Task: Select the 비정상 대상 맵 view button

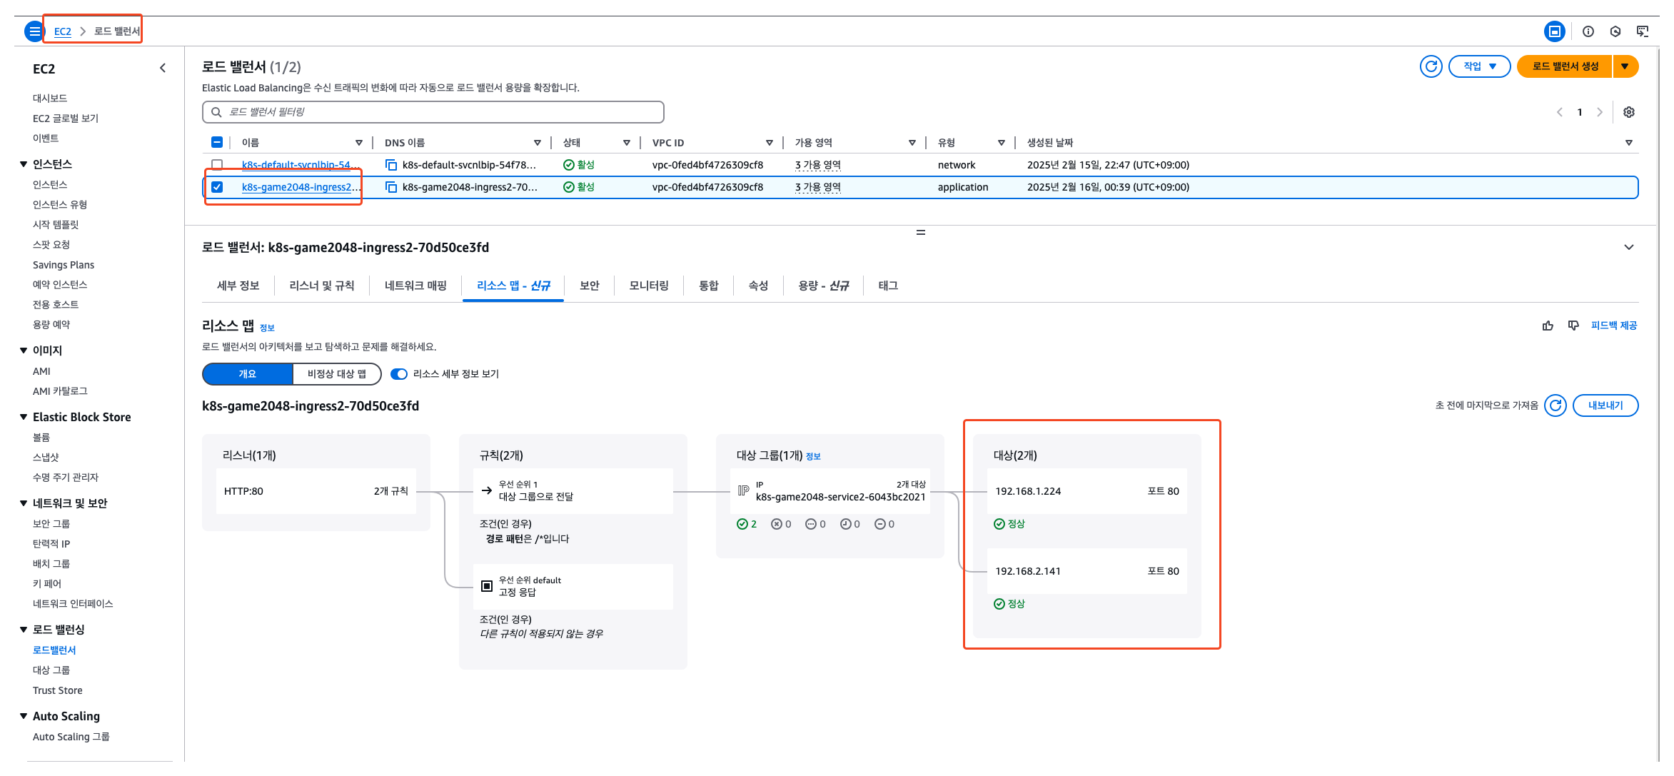Action: click(x=336, y=374)
